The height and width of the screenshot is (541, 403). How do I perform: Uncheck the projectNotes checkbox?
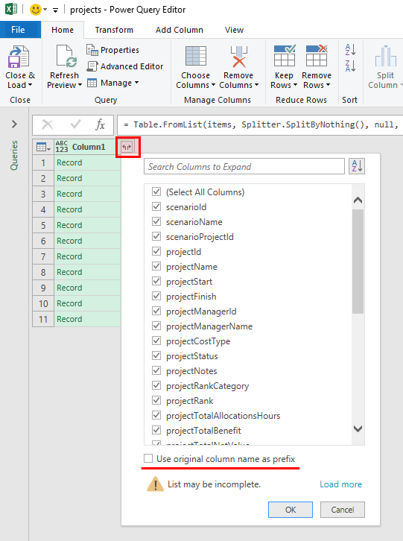click(156, 370)
